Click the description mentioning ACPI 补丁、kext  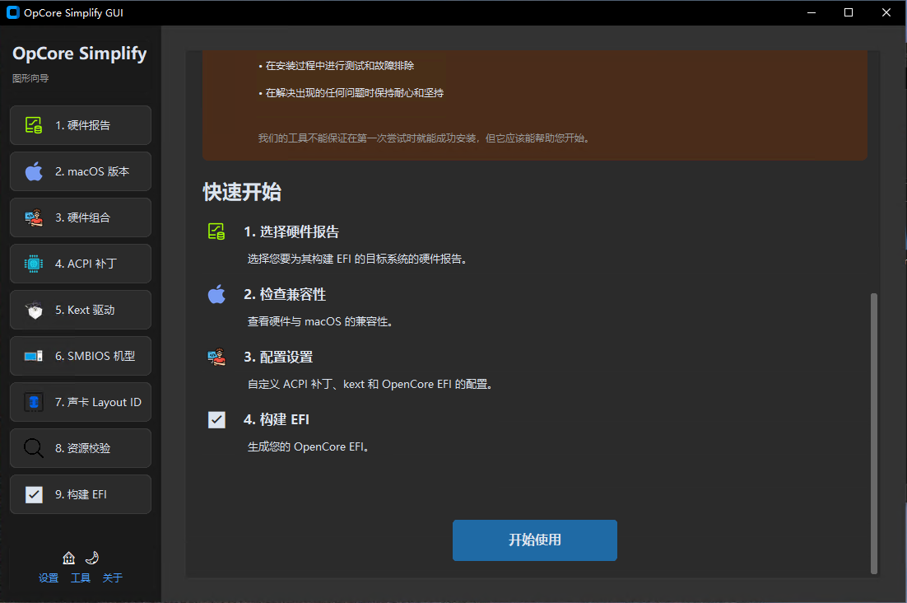point(370,384)
